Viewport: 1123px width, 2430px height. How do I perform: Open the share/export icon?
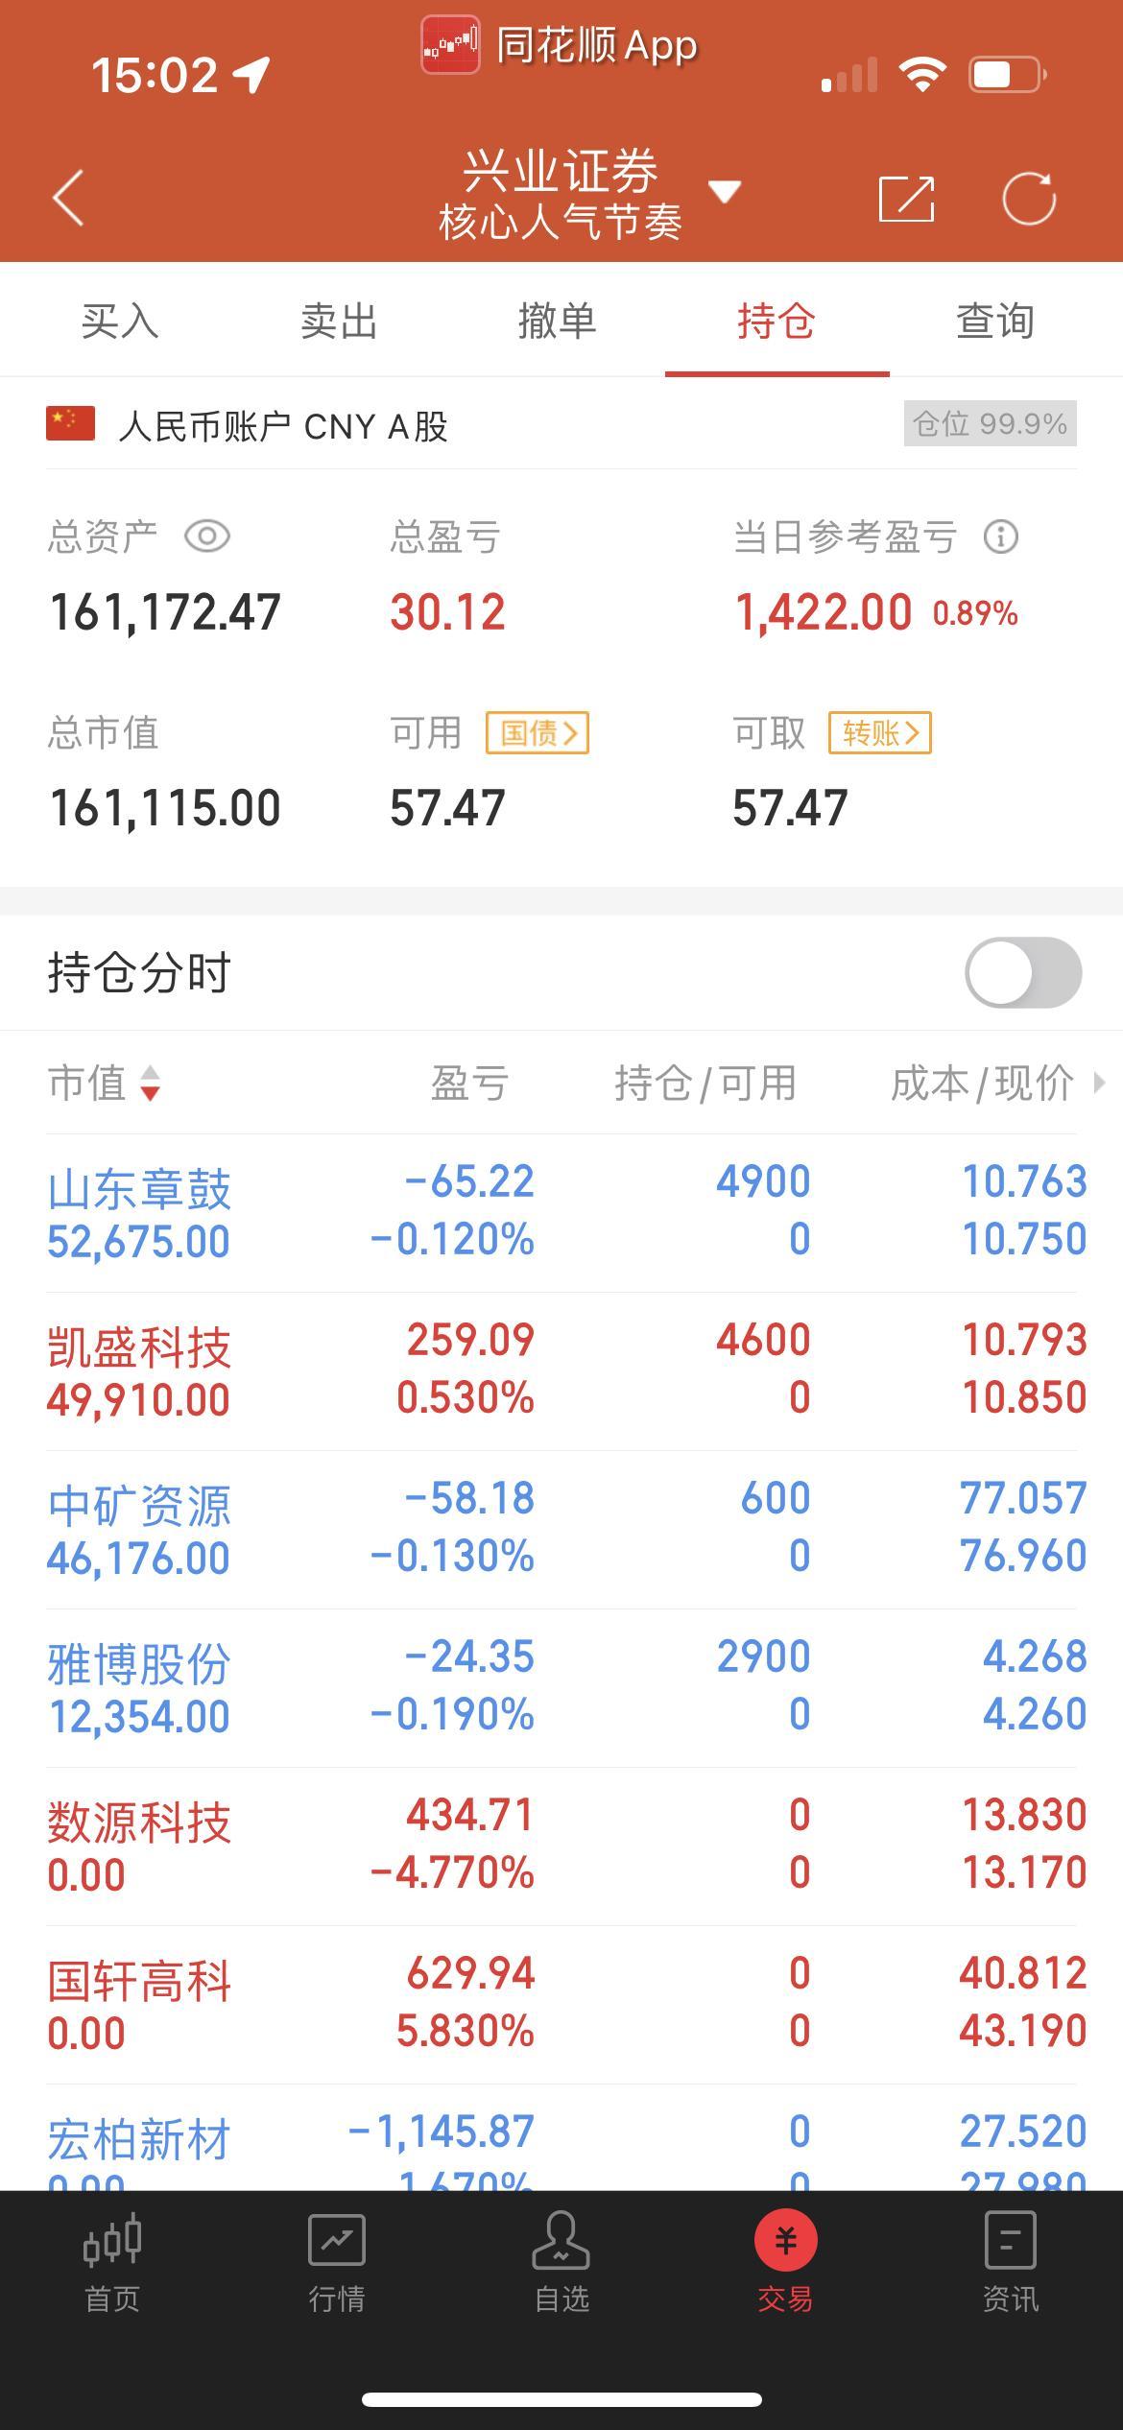(906, 199)
